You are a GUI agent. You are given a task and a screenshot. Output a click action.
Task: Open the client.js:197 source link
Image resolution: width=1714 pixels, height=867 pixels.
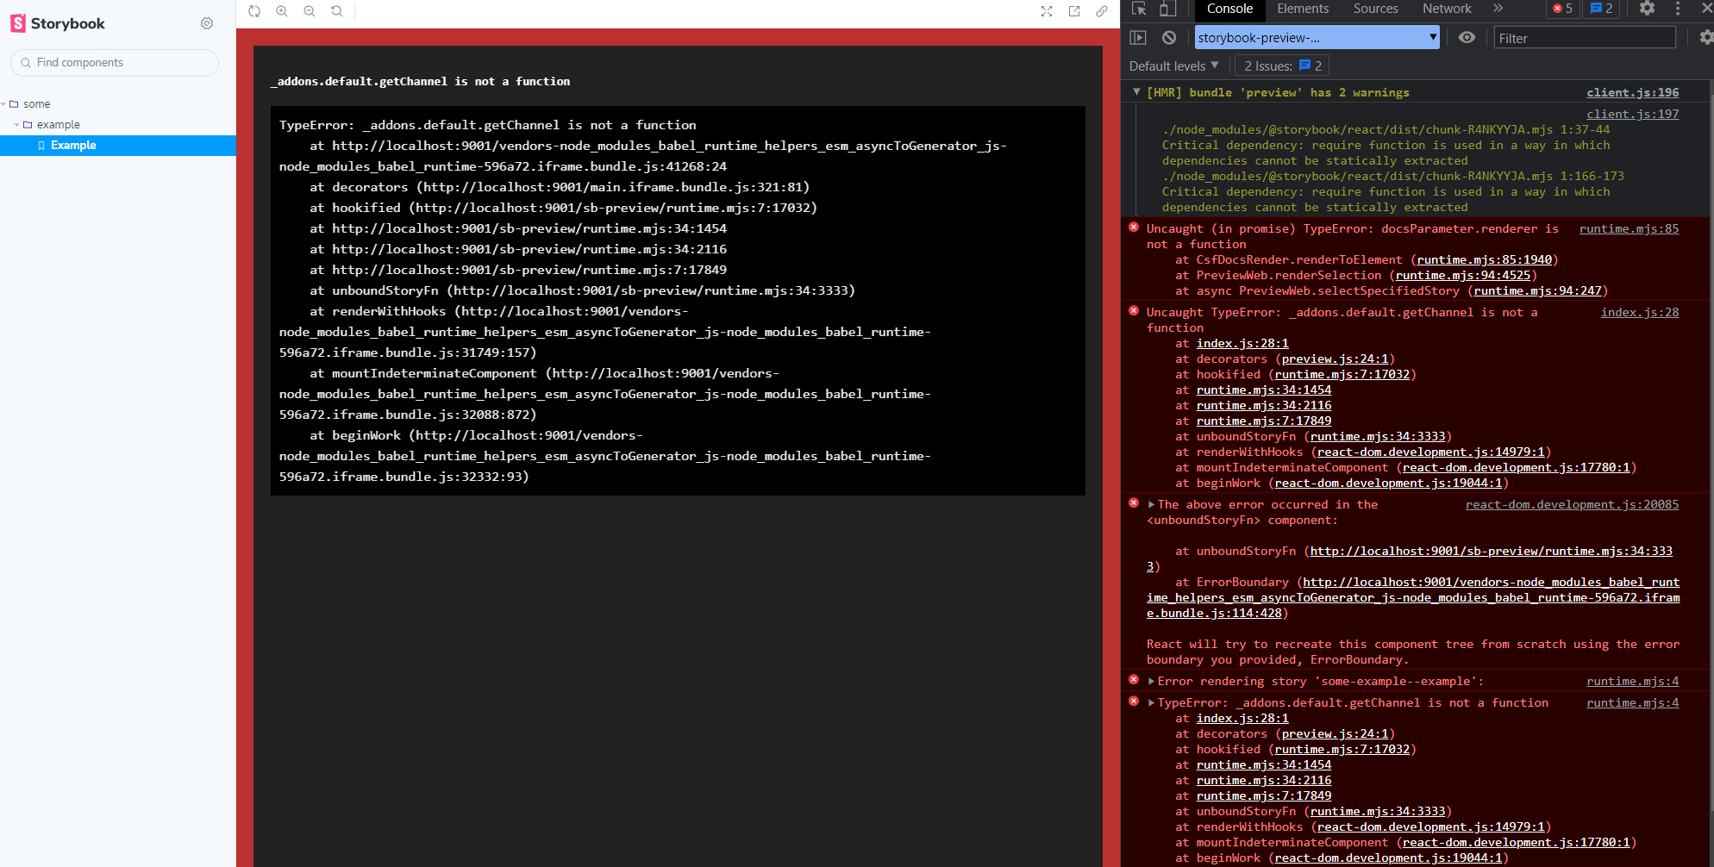point(1632,114)
